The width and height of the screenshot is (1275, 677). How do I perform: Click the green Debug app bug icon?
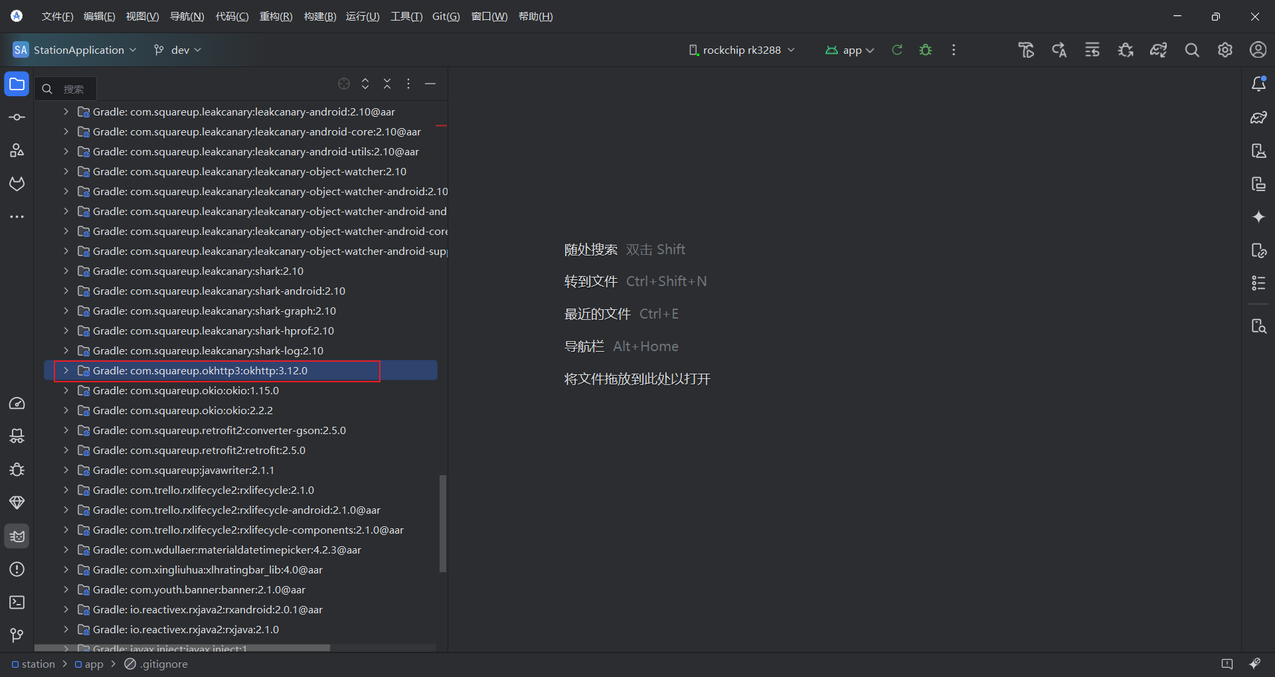(926, 50)
